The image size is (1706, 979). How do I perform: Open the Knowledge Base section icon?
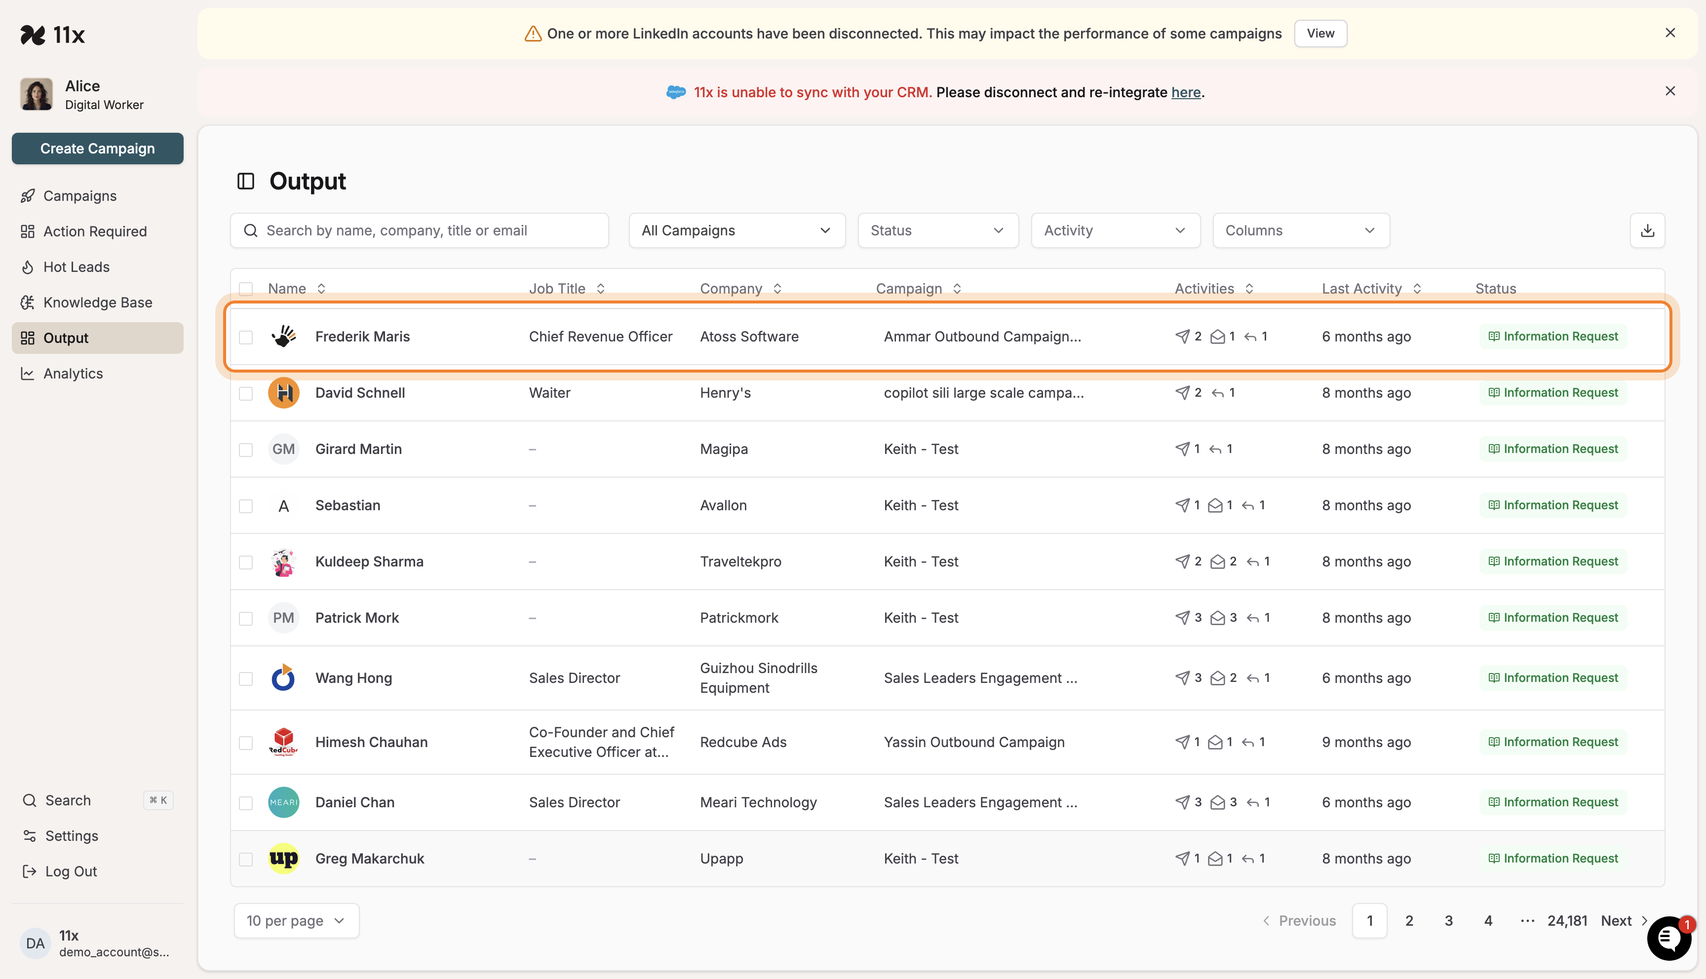click(x=28, y=302)
